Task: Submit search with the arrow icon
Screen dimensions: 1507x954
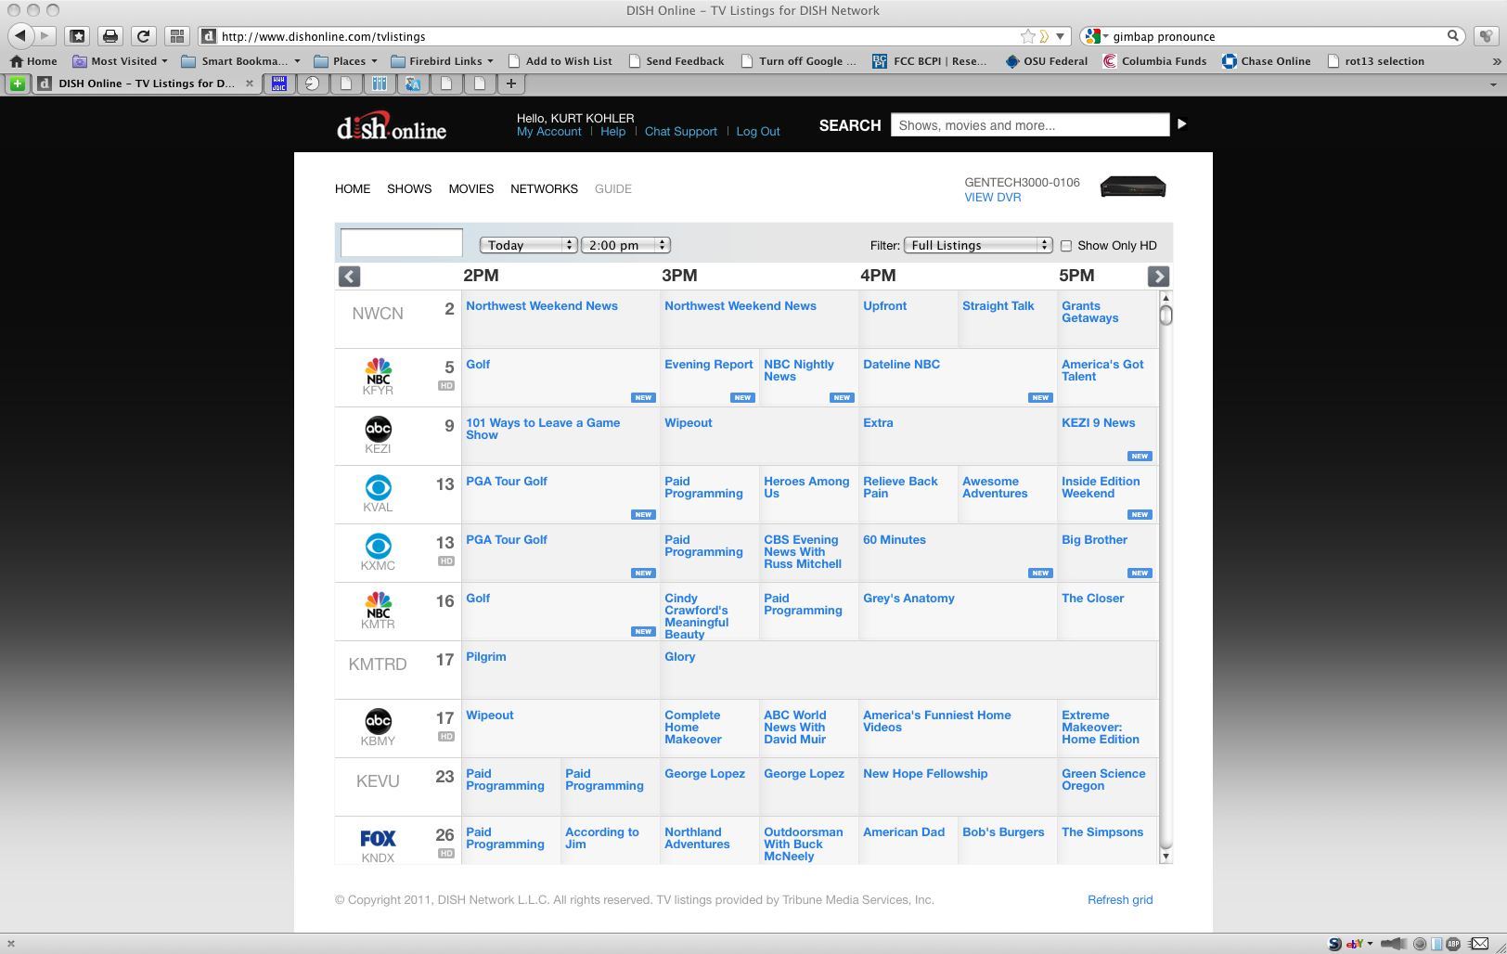Action: point(1181,124)
